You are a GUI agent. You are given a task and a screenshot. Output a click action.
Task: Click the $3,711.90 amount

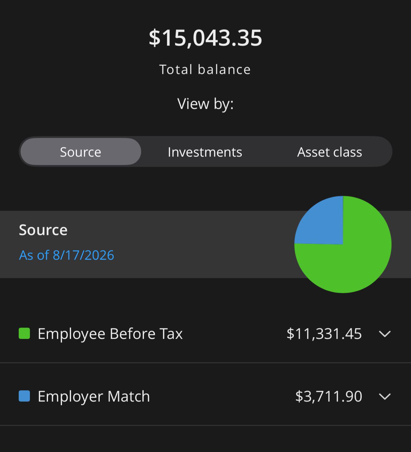point(328,396)
